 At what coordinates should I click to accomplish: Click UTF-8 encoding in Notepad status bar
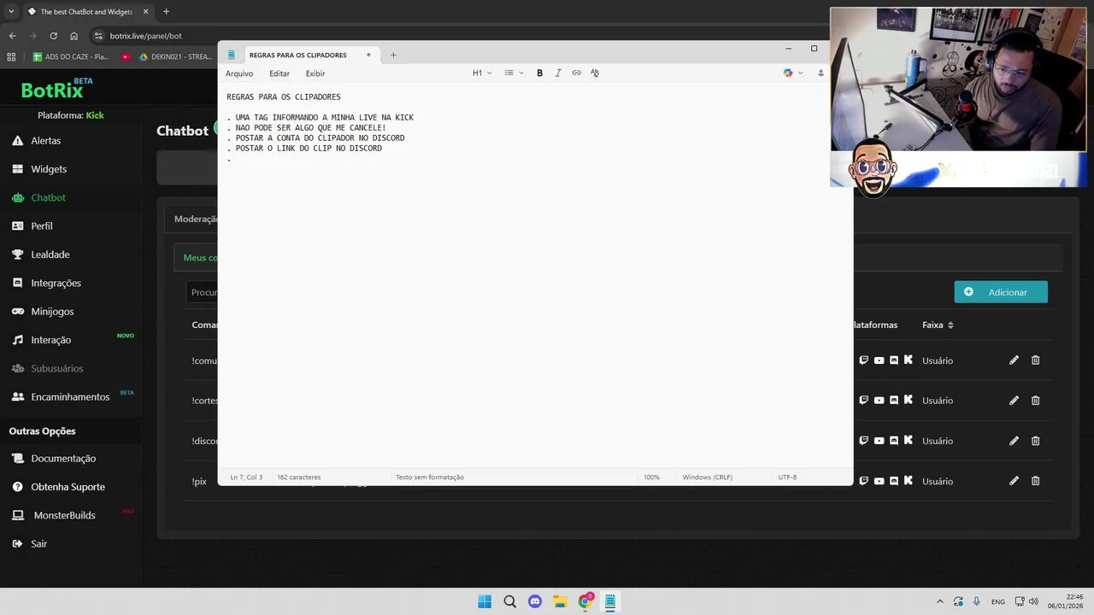(787, 477)
